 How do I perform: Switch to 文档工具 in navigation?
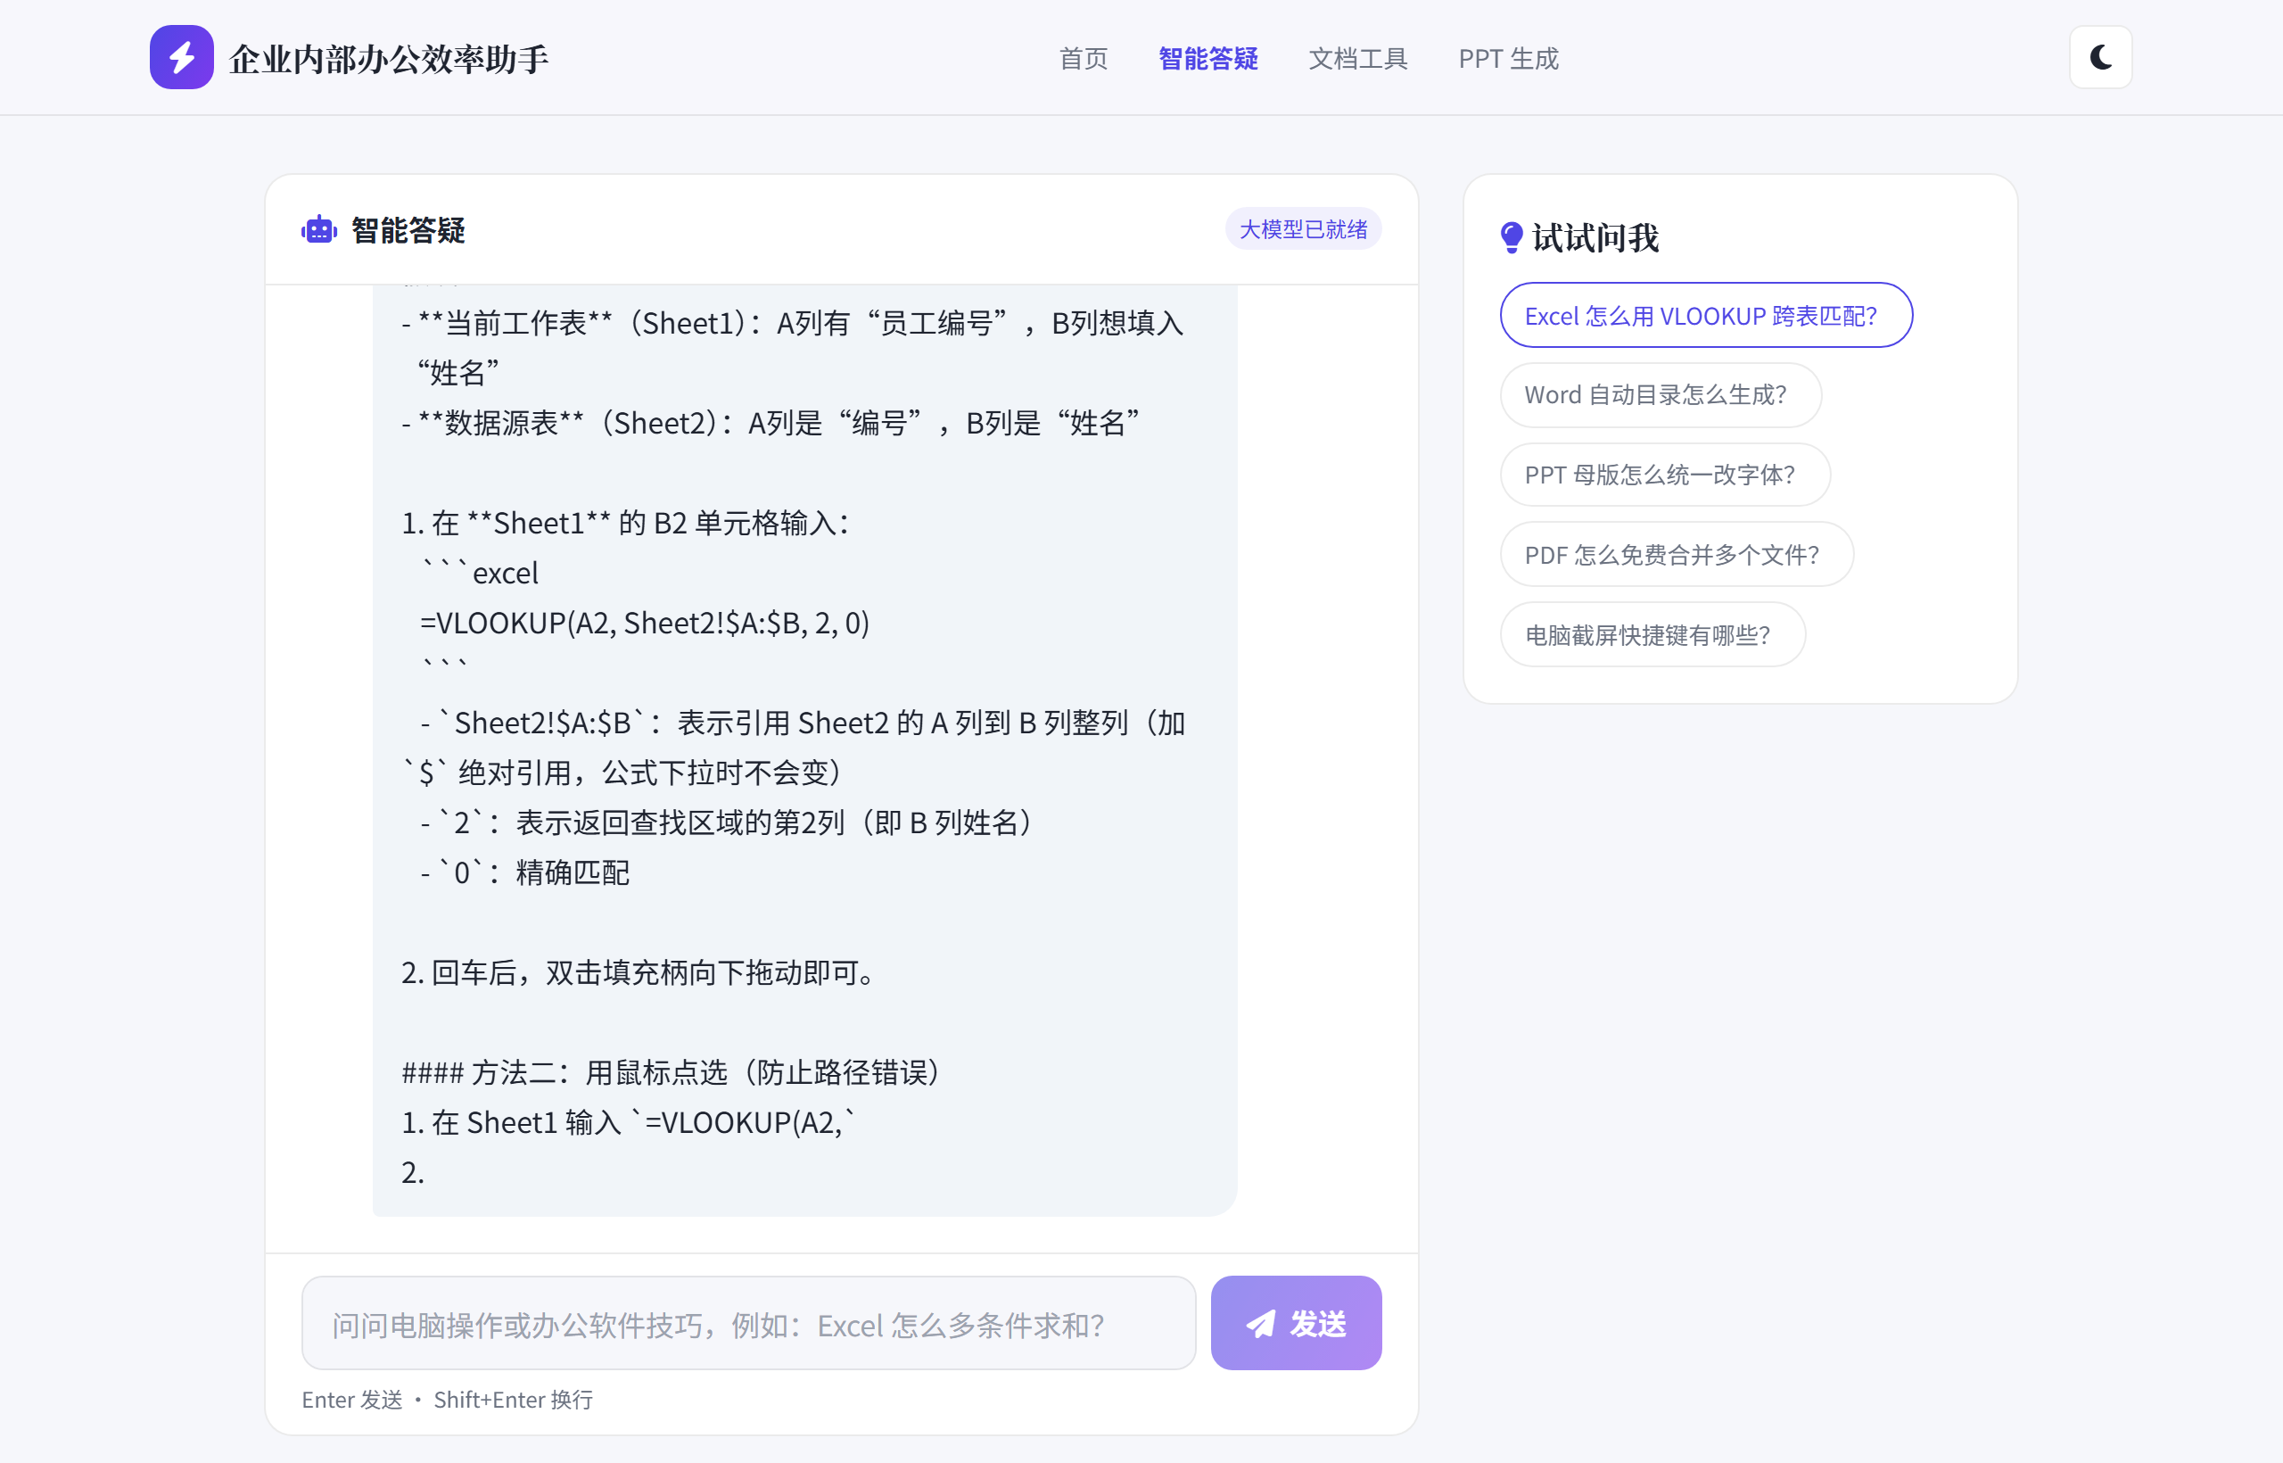click(x=1358, y=59)
